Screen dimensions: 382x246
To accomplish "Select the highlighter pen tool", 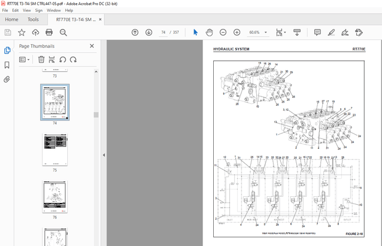I will click(331, 33).
